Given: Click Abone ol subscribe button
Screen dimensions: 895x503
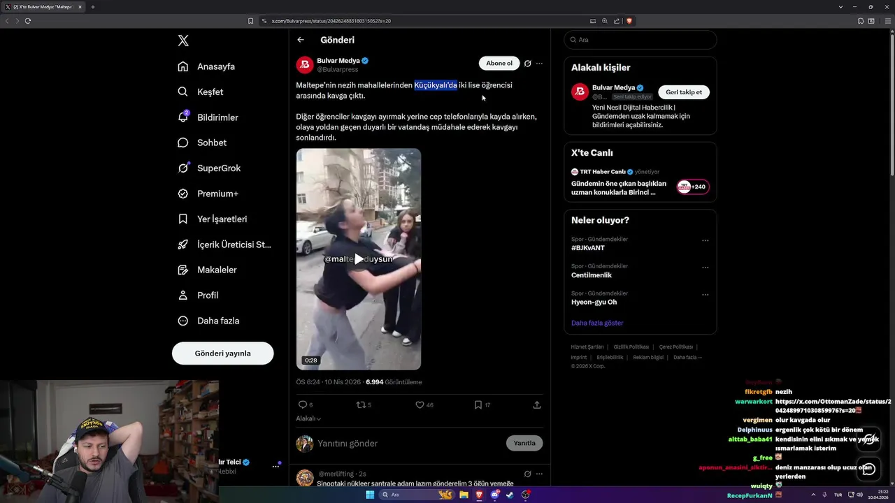Looking at the screenshot, I should [x=499, y=64].
